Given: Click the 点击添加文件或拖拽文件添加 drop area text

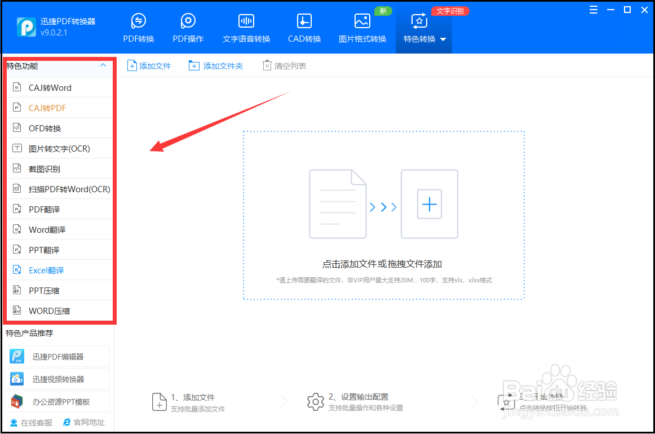Looking at the screenshot, I should pyautogui.click(x=382, y=264).
